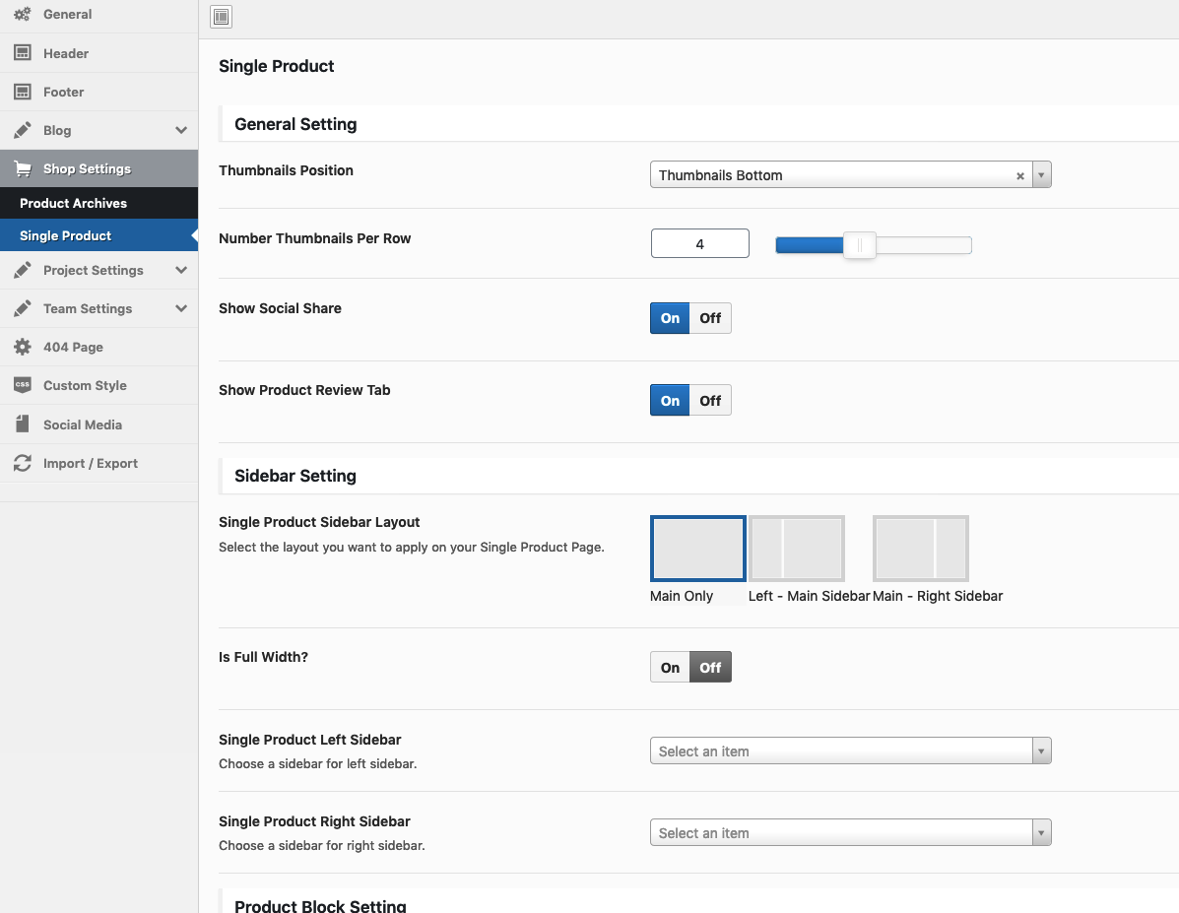The image size is (1179, 913).
Task: Click the Import / Export refresh icon
Action: pyautogui.click(x=22, y=463)
